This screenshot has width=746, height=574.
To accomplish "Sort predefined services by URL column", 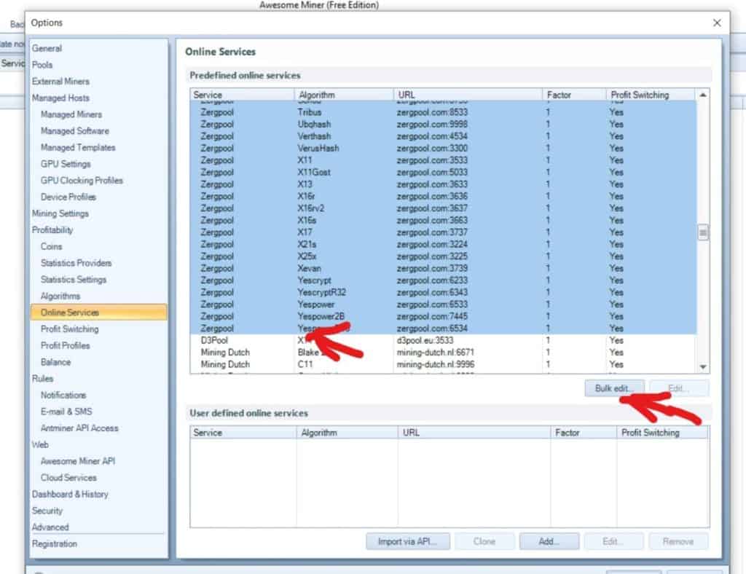I will tap(468, 95).
